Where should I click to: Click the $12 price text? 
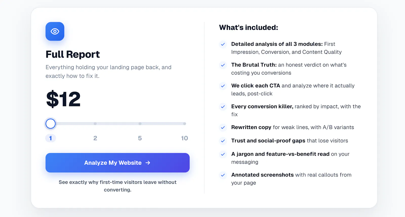coord(63,99)
